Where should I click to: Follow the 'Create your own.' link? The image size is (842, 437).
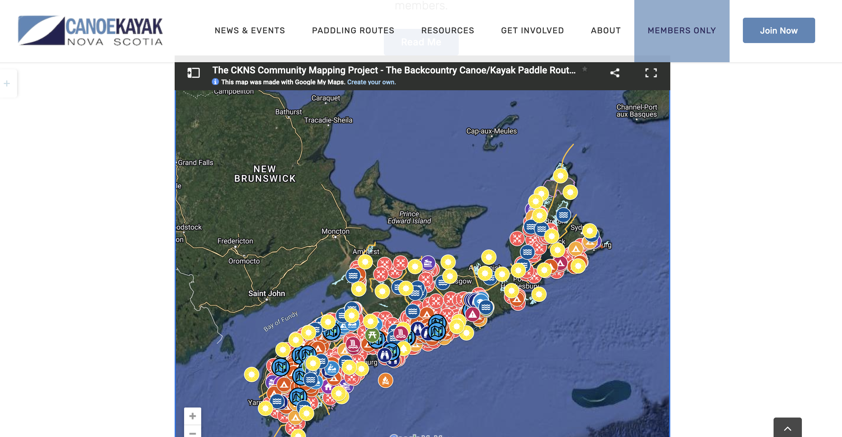(371, 82)
